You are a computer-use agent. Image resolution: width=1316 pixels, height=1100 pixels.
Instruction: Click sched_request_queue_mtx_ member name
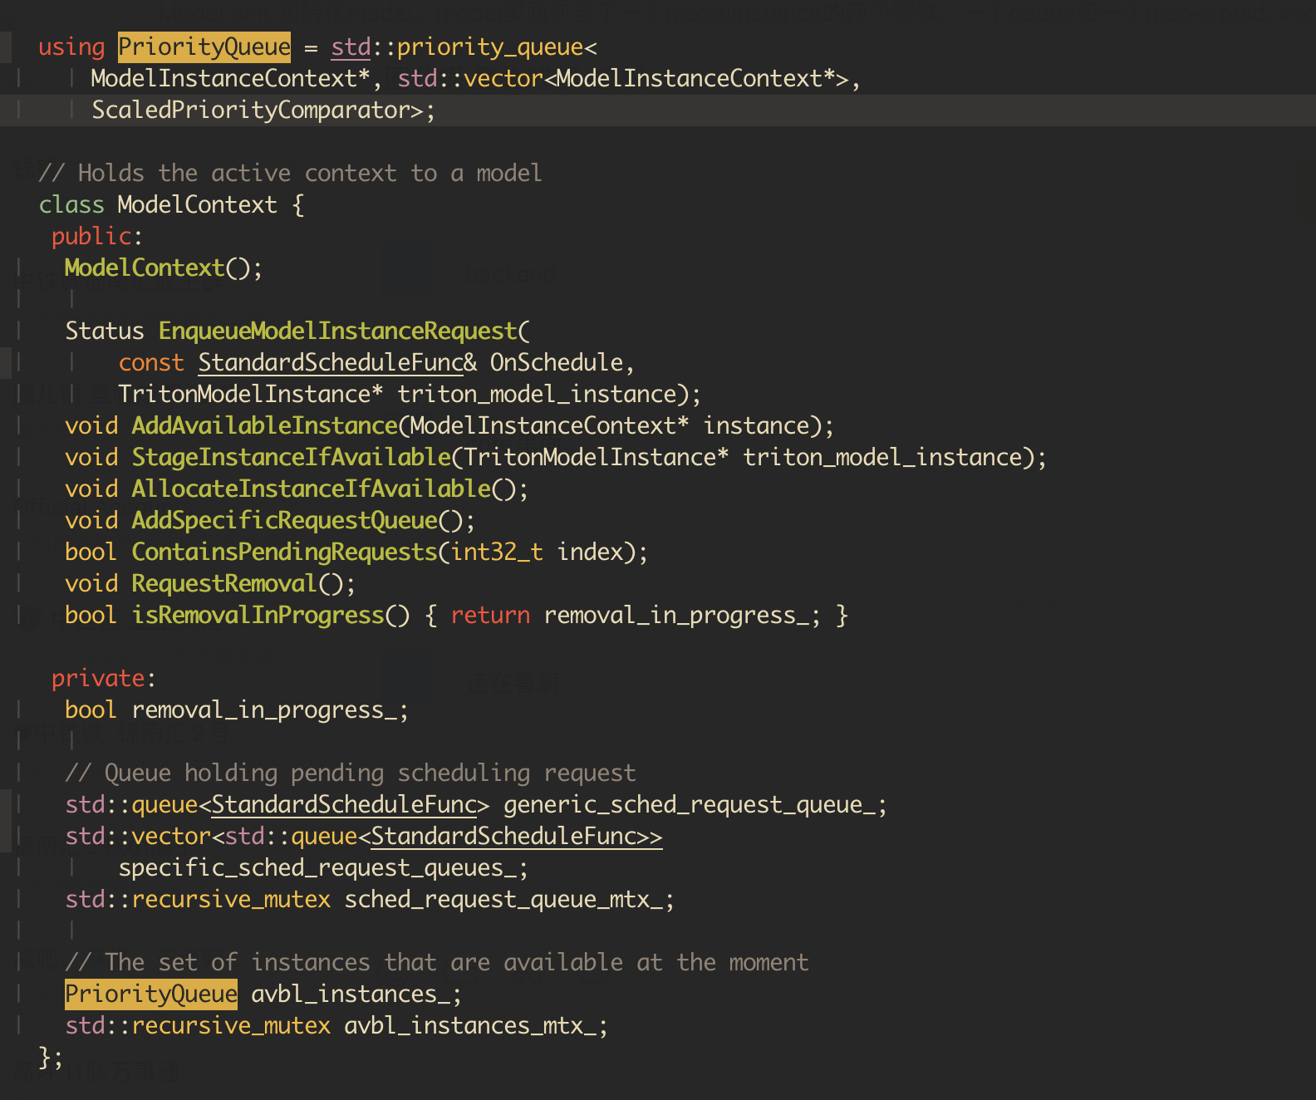click(503, 900)
